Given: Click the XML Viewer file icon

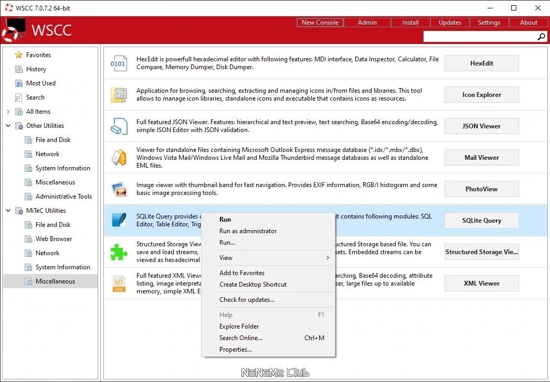Looking at the screenshot, I should [x=119, y=283].
